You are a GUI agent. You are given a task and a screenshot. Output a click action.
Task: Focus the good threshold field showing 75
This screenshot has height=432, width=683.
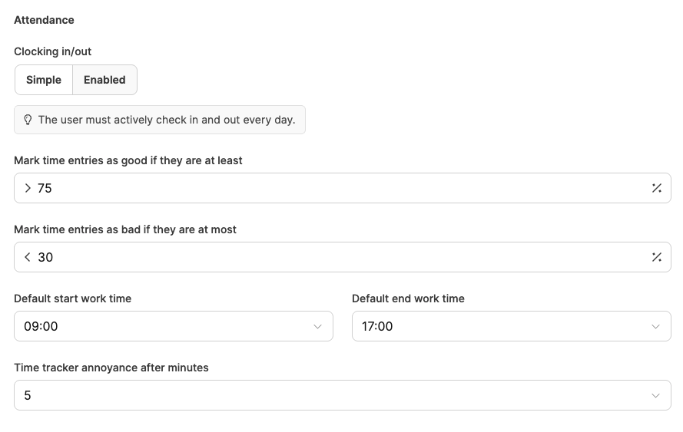[x=338, y=188]
